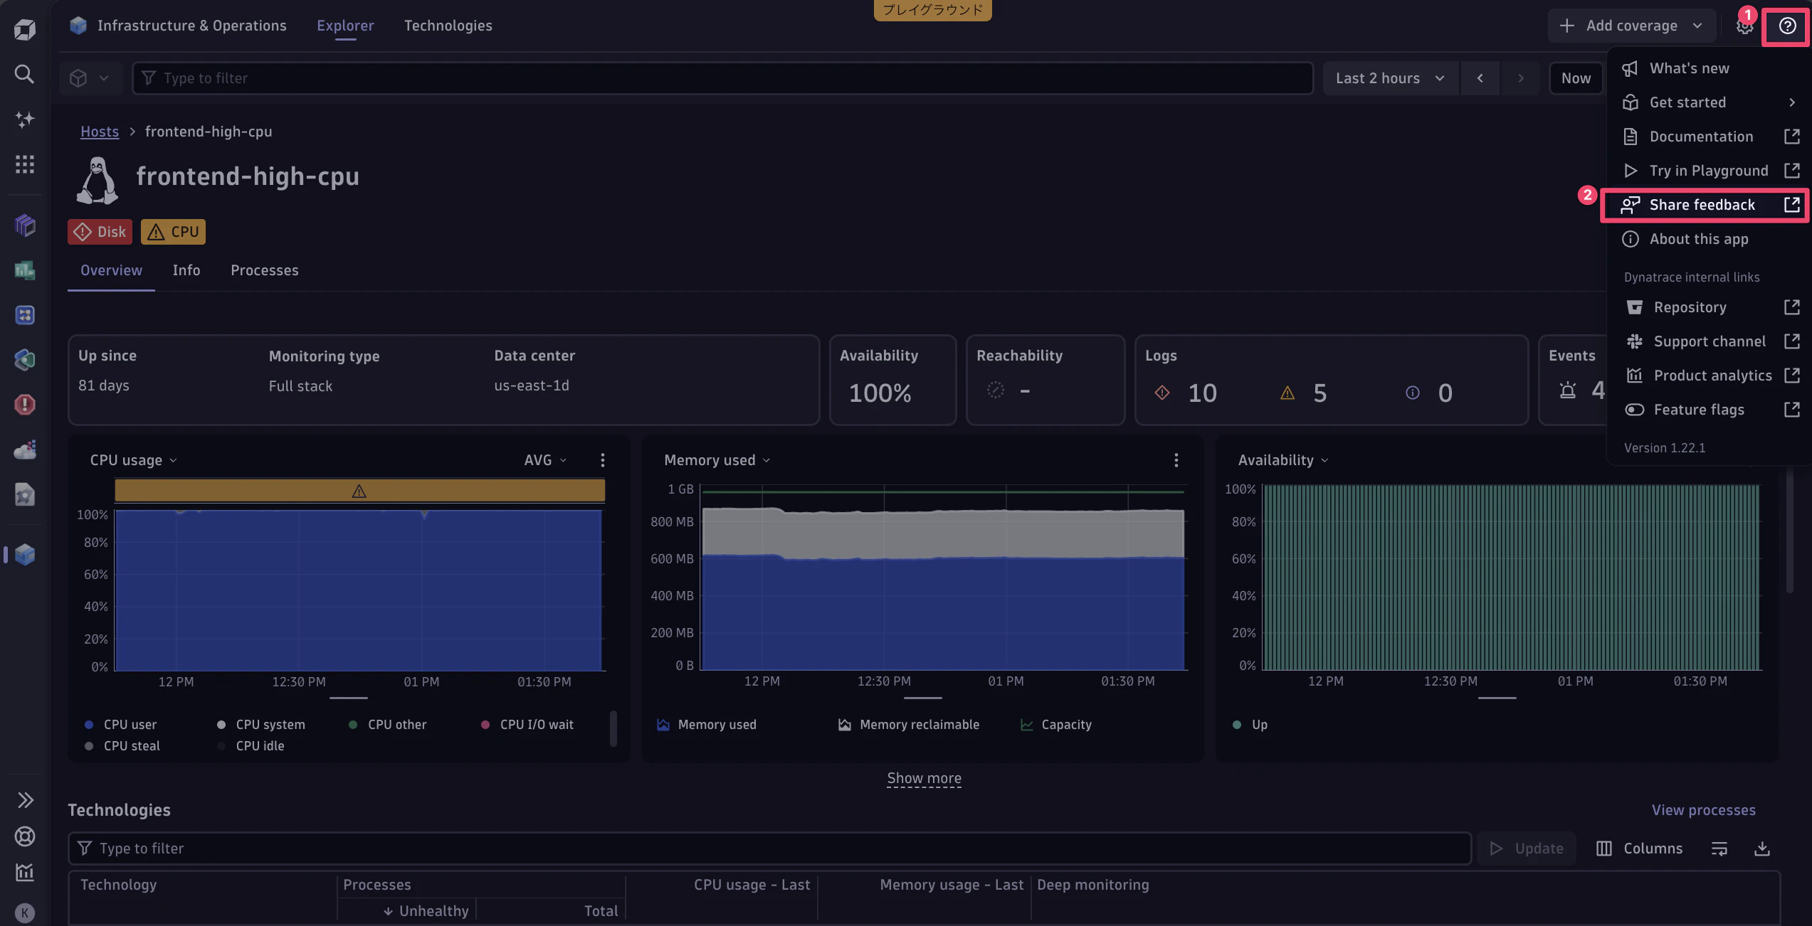Toggle Capacity series in legend
Image resolution: width=1812 pixels, height=926 pixels.
tap(1056, 725)
